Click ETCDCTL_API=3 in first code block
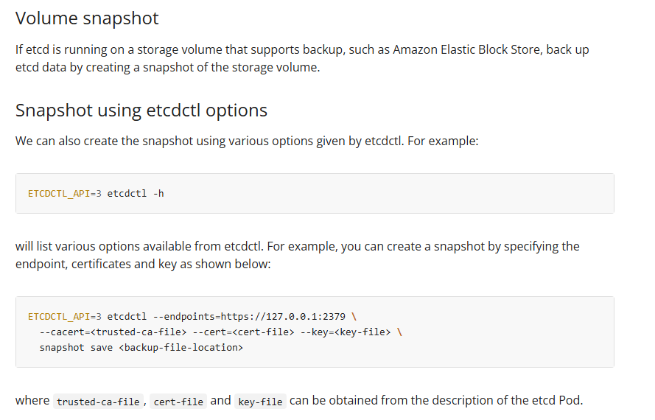 click(64, 194)
